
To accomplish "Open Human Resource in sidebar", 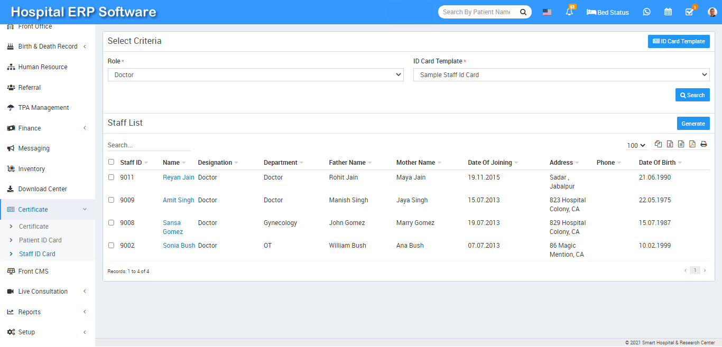I will 43,67.
